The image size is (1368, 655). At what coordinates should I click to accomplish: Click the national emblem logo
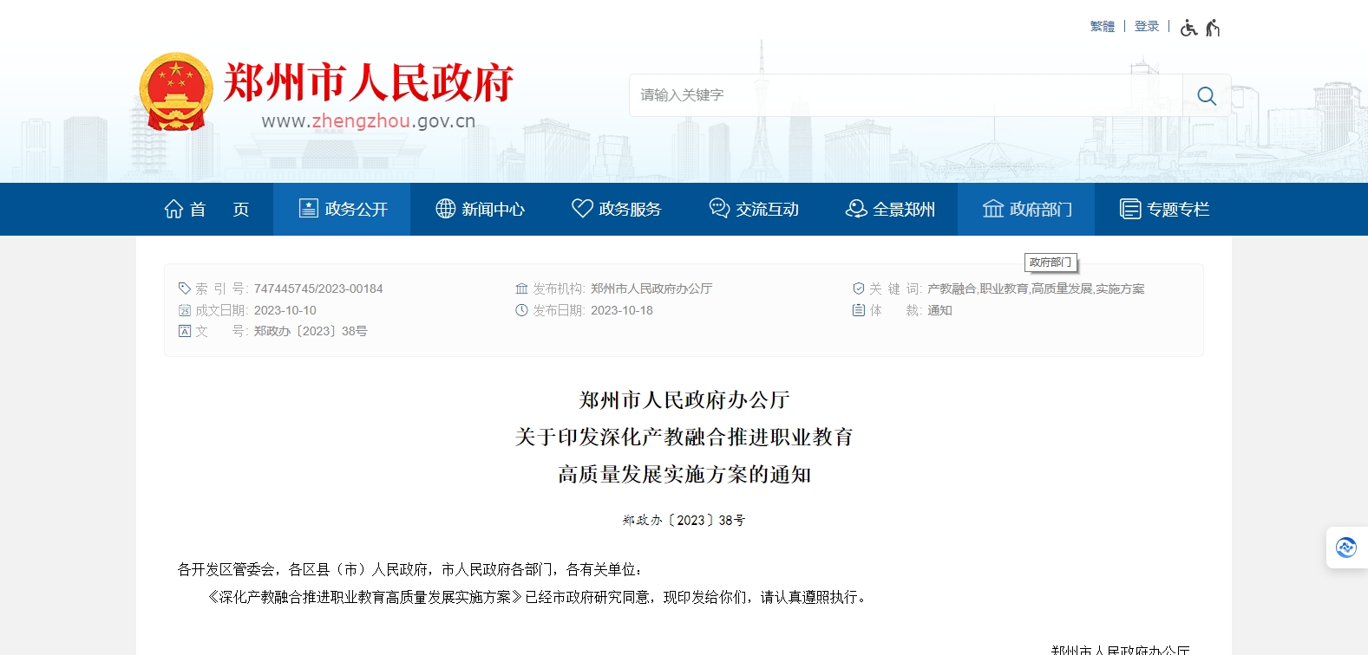pos(176,92)
